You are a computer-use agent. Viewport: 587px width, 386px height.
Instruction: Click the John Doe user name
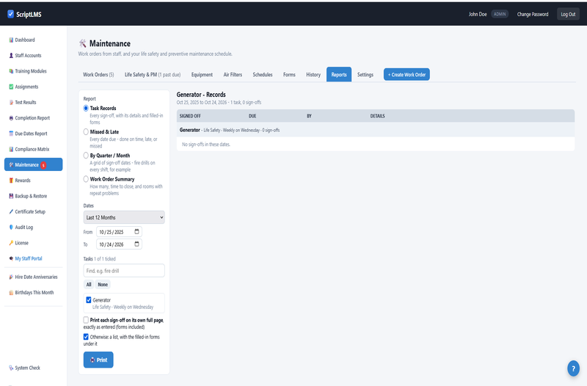(x=478, y=14)
